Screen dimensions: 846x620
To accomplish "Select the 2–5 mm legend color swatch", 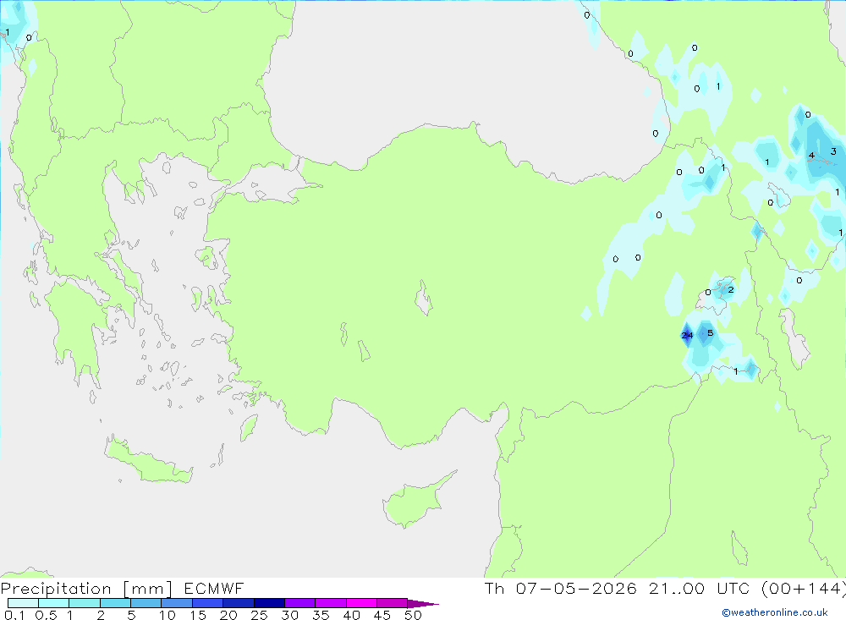I will point(115,603).
